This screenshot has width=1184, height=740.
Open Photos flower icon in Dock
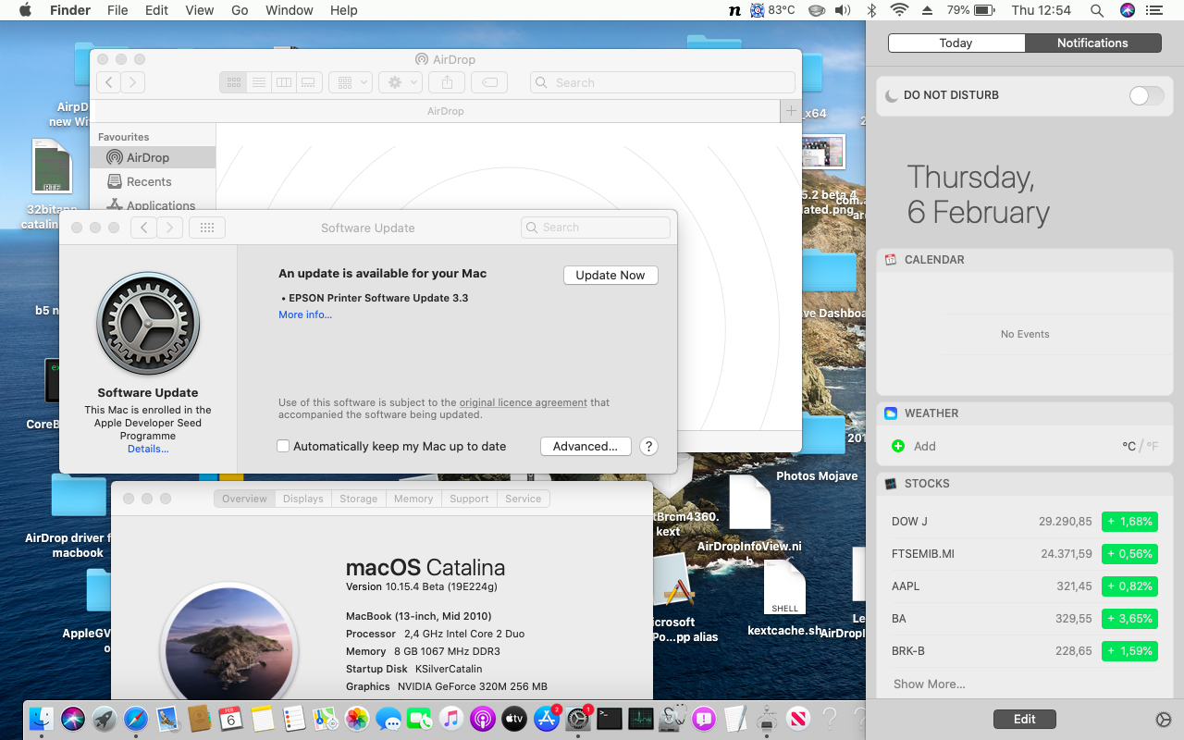tap(357, 718)
